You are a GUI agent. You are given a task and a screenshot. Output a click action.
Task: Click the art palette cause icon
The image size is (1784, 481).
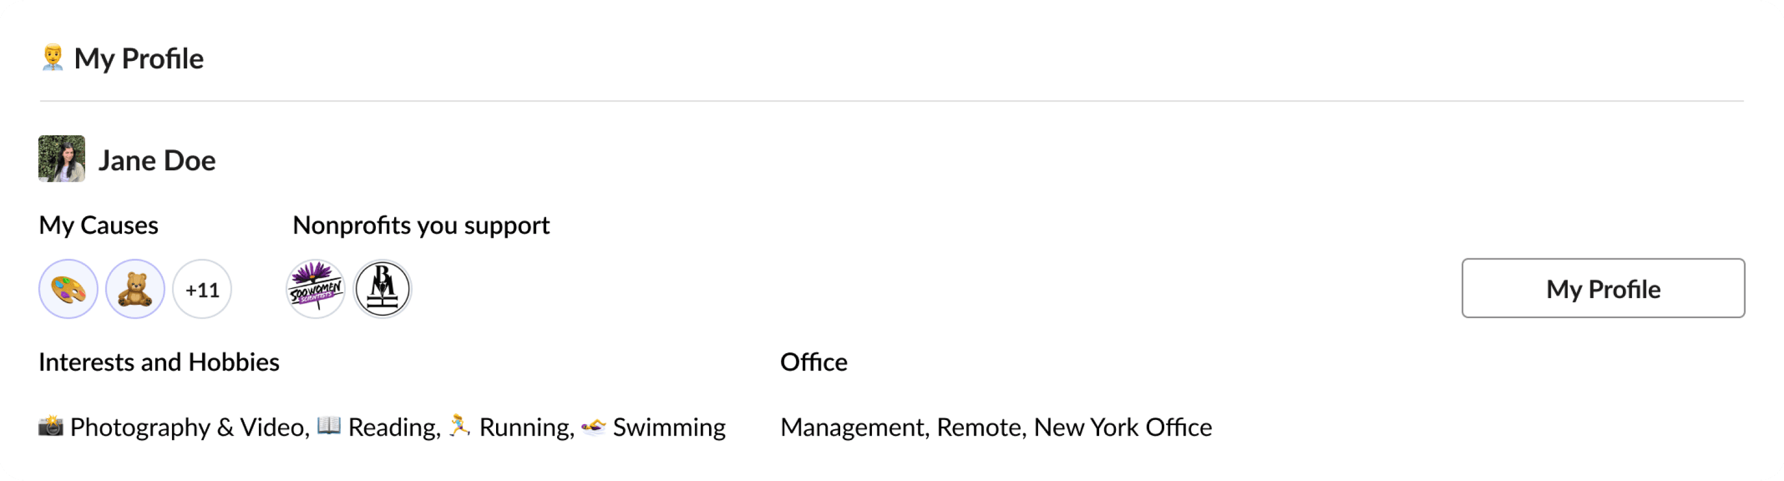pyautogui.click(x=68, y=289)
